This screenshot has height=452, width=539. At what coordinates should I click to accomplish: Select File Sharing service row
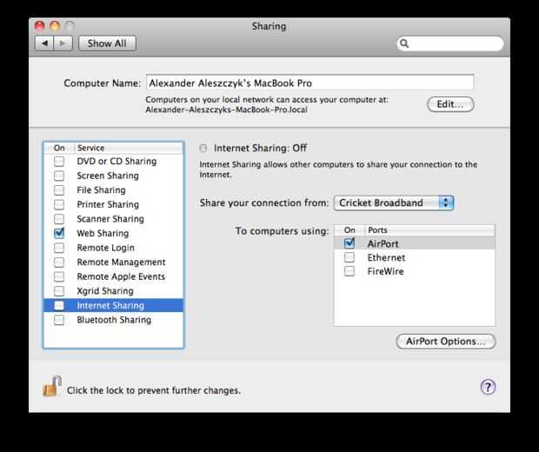113,190
